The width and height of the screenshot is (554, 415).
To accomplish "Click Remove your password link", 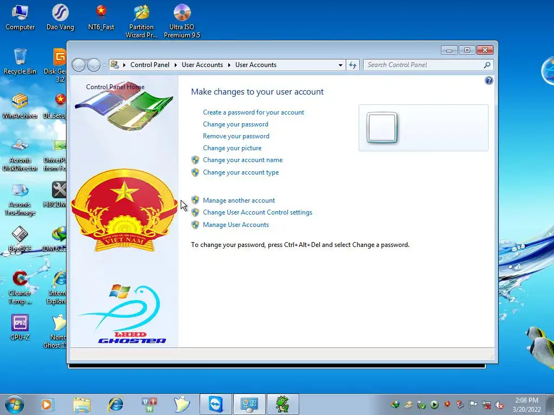I will pyautogui.click(x=236, y=136).
